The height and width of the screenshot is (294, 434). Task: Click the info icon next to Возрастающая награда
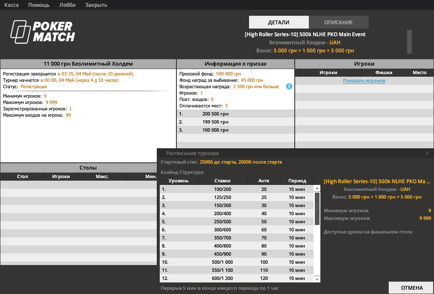(289, 86)
